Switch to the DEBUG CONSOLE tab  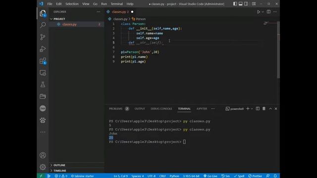point(161,109)
